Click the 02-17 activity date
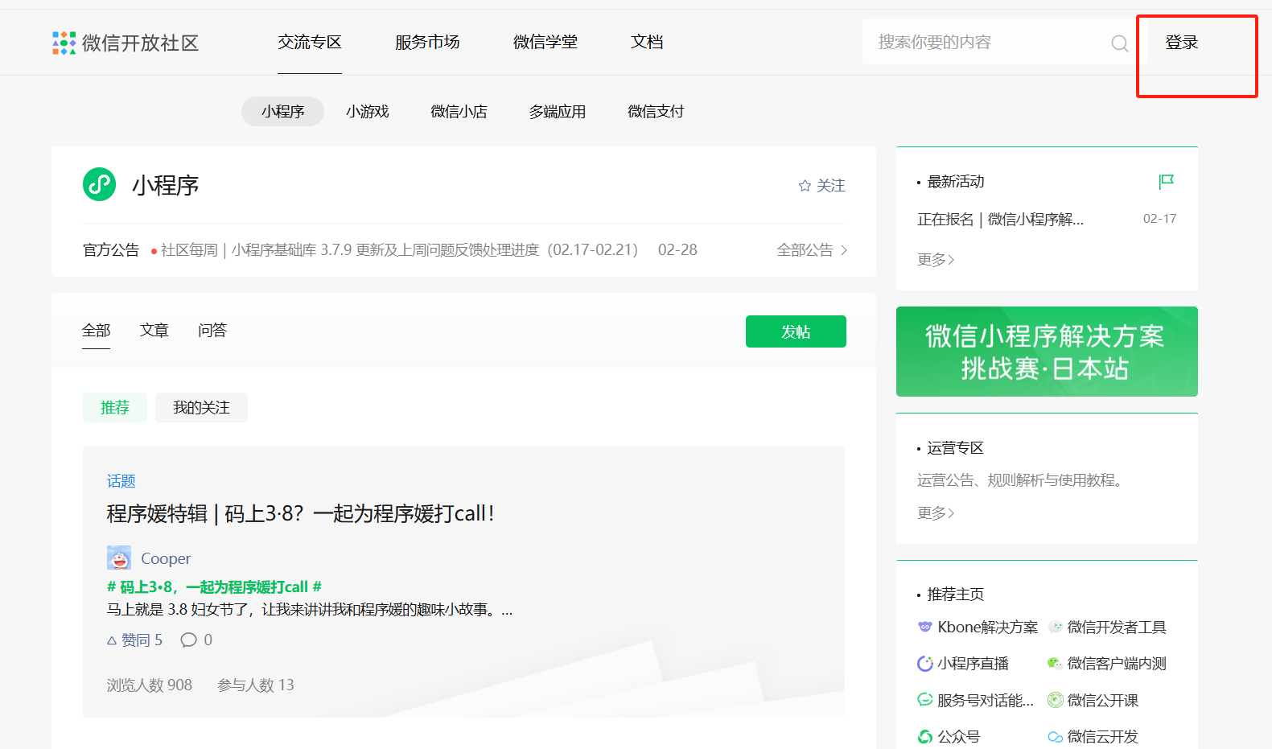The width and height of the screenshot is (1272, 749). point(1159,219)
